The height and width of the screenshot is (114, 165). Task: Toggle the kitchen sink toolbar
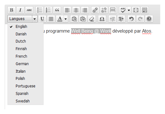tap(145, 10)
